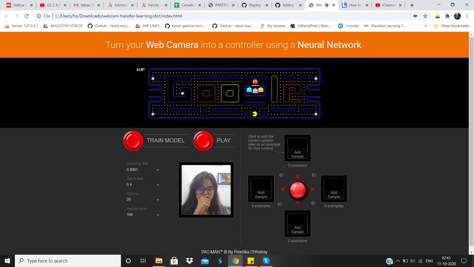The image size is (474, 267).
Task: Add Sample for the down control
Action: click(x=297, y=224)
